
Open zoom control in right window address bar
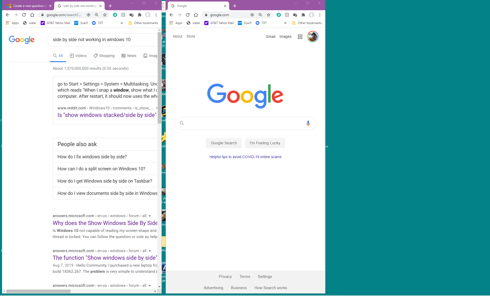260,15
